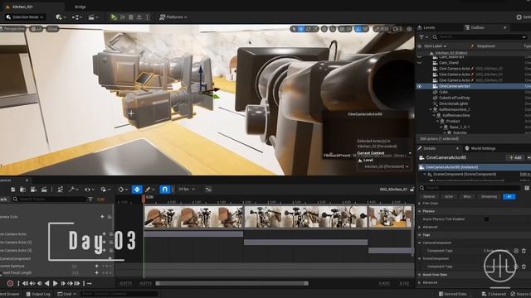Open Sequencer actions wrench menu
Image resolution: width=531 pixels, height=298 pixels.
pos(74,190)
